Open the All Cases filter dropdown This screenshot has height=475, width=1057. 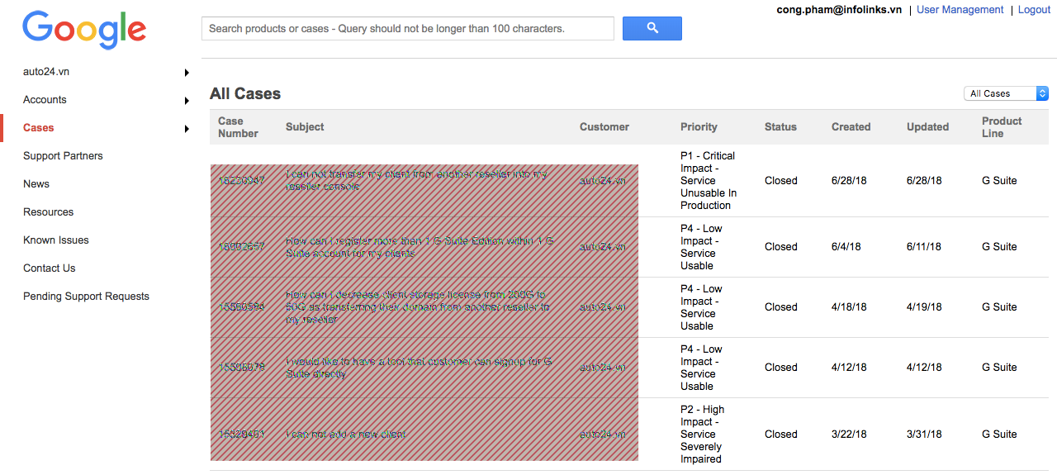click(x=1005, y=94)
